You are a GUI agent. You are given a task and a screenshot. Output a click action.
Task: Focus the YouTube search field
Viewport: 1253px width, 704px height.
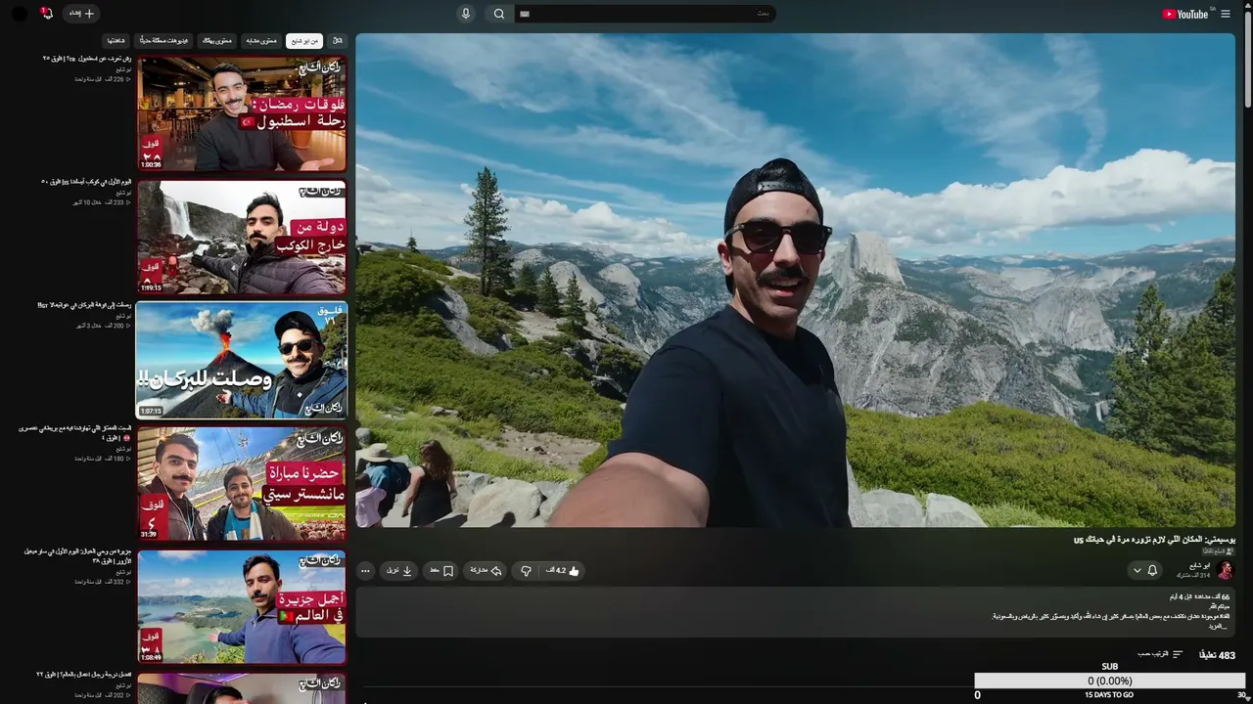[646, 14]
